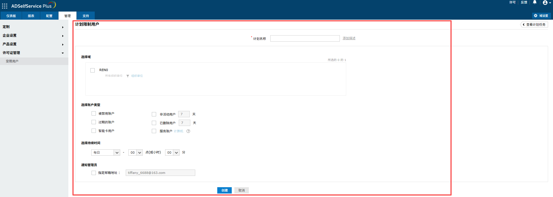Click the 添加描述 link
Screen dimensions: 553x197
click(x=349, y=38)
